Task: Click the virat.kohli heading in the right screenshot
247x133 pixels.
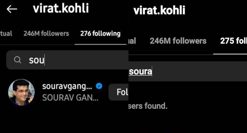Action: click(x=159, y=10)
